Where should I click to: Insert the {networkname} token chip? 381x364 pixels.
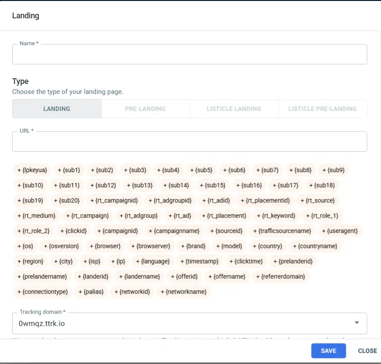pyautogui.click(x=184, y=292)
